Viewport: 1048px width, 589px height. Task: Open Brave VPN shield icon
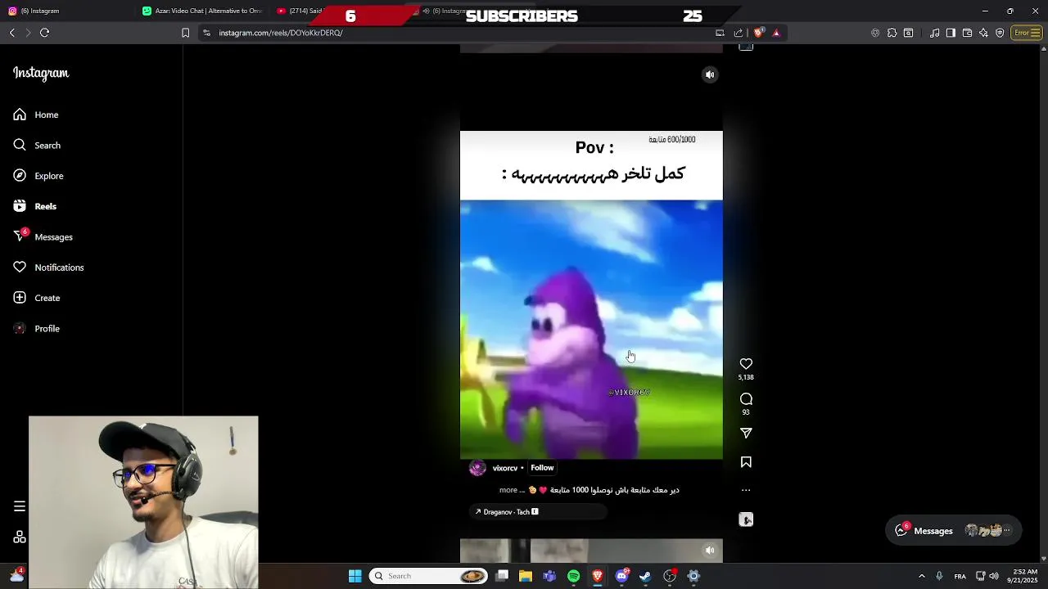[1000, 33]
